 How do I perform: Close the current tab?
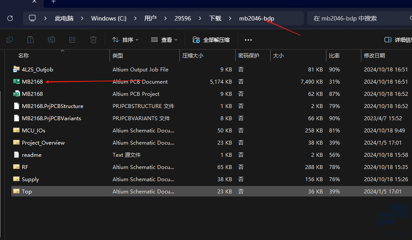34,2
